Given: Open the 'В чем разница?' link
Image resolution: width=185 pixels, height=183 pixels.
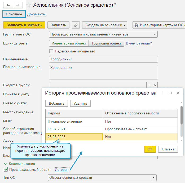Looking at the screenshot, I should click(139, 43).
